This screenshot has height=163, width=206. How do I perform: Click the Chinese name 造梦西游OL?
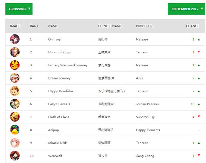coord(106,78)
